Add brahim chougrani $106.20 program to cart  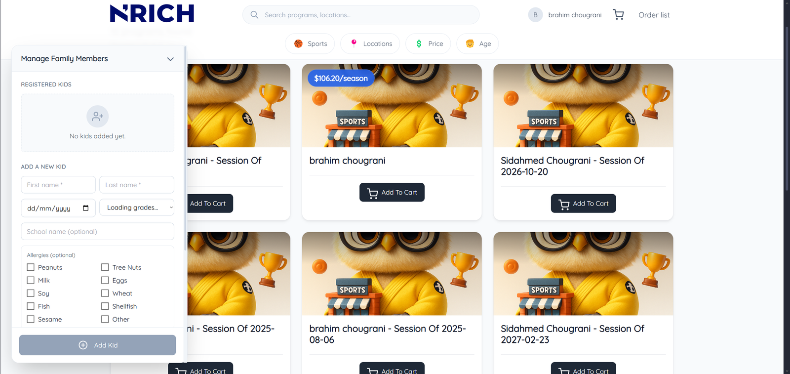392,192
